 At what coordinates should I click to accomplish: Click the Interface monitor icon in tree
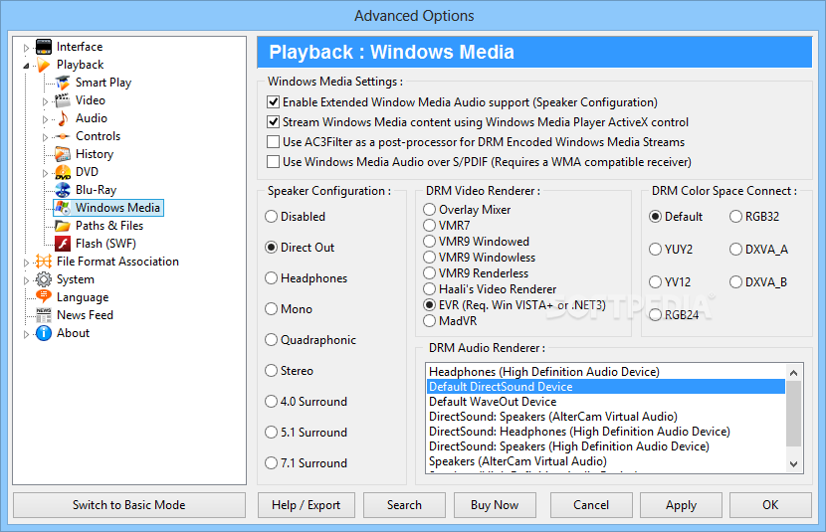tap(44, 47)
